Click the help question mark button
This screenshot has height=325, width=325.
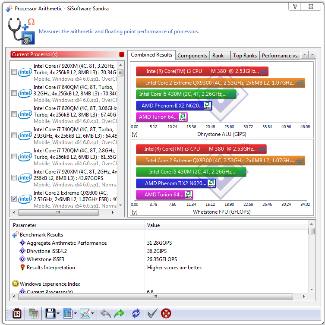click(294, 6)
